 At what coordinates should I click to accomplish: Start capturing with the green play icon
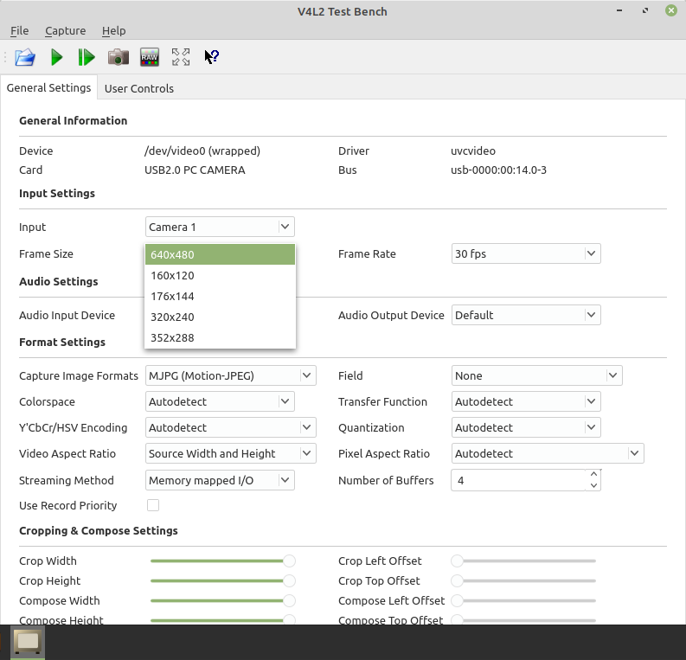56,57
